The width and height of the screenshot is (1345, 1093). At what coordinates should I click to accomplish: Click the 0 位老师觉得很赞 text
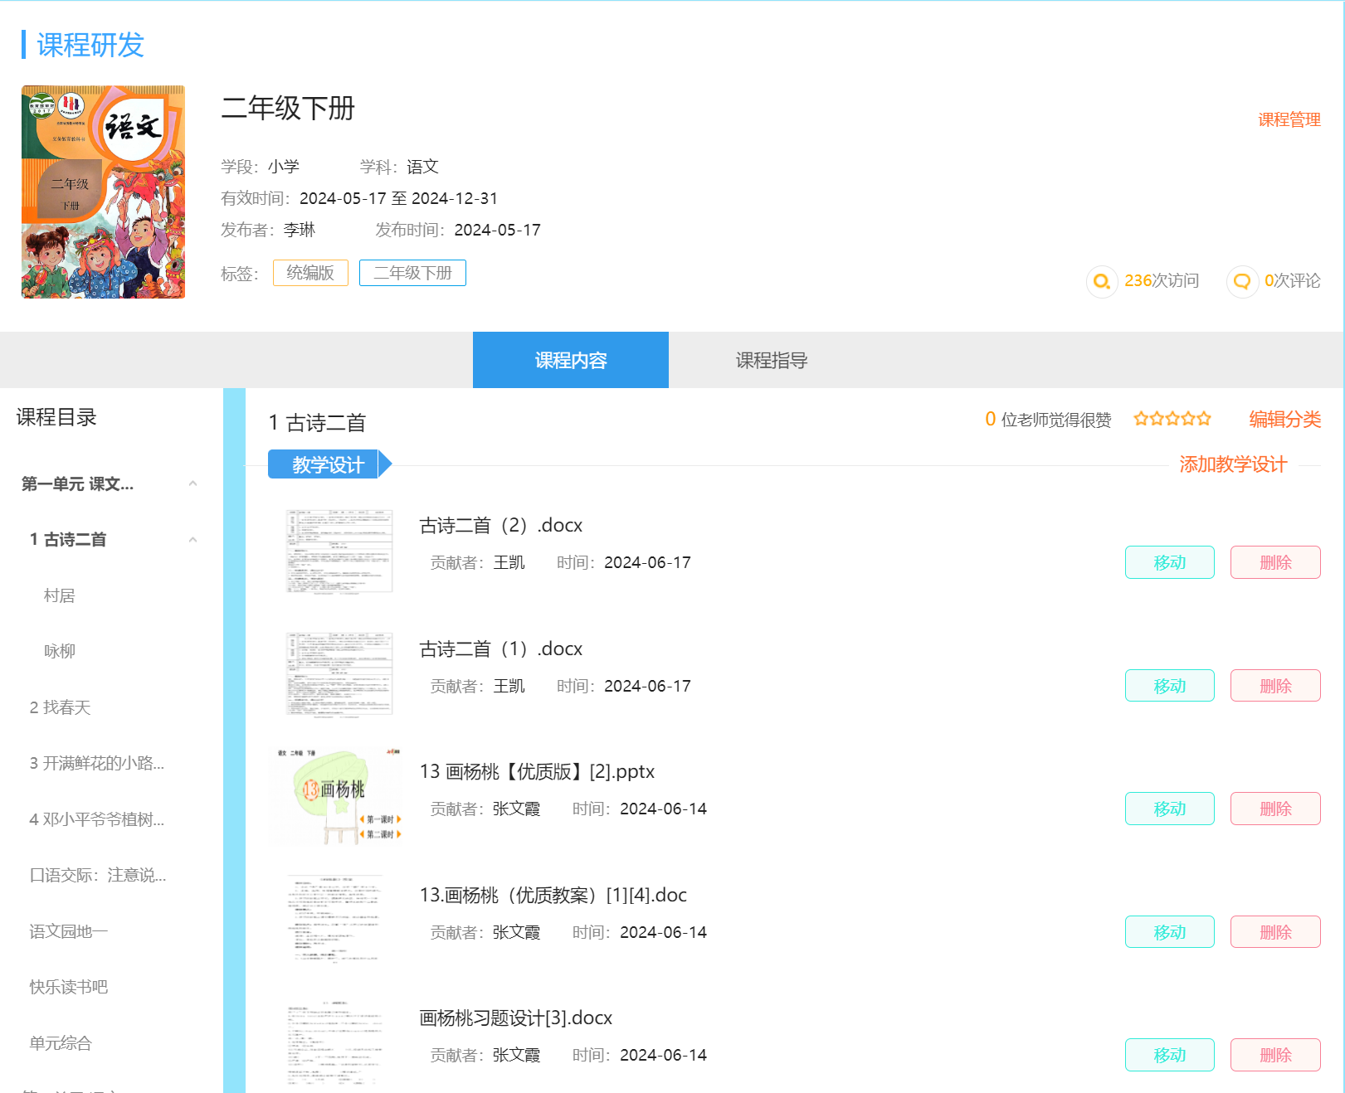click(1048, 419)
